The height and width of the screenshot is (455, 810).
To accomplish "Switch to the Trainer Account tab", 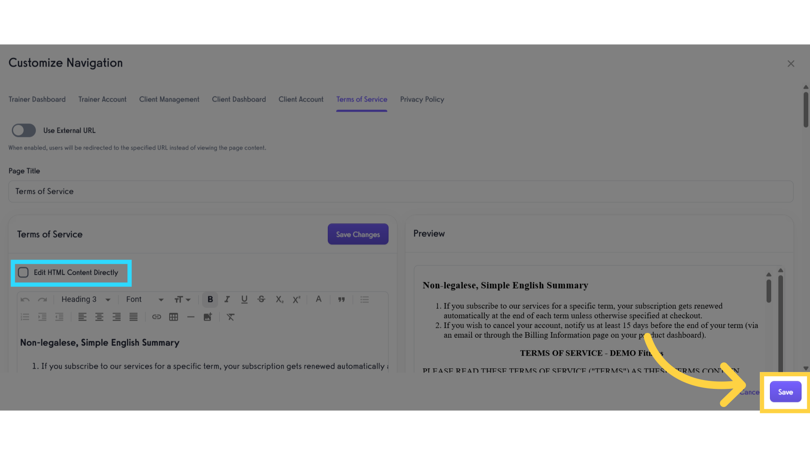I will 103,99.
